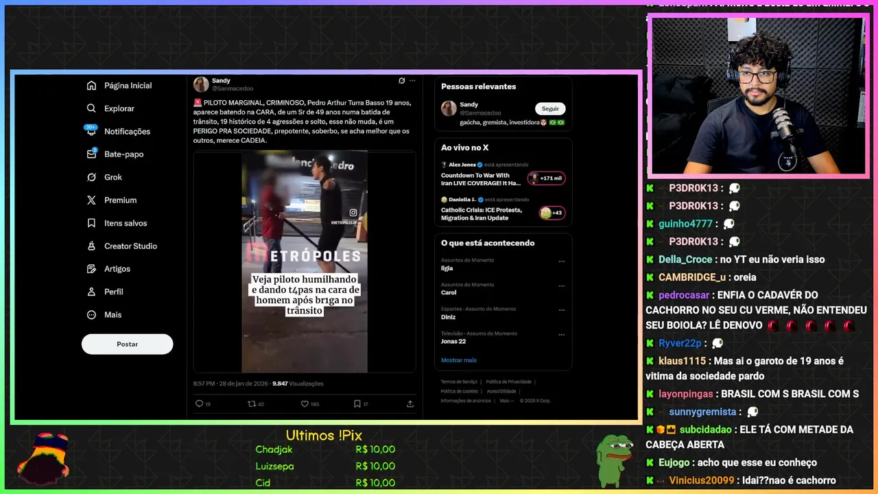The image size is (878, 494).
Task: Open Informações de anúncios link
Action: (x=466, y=401)
